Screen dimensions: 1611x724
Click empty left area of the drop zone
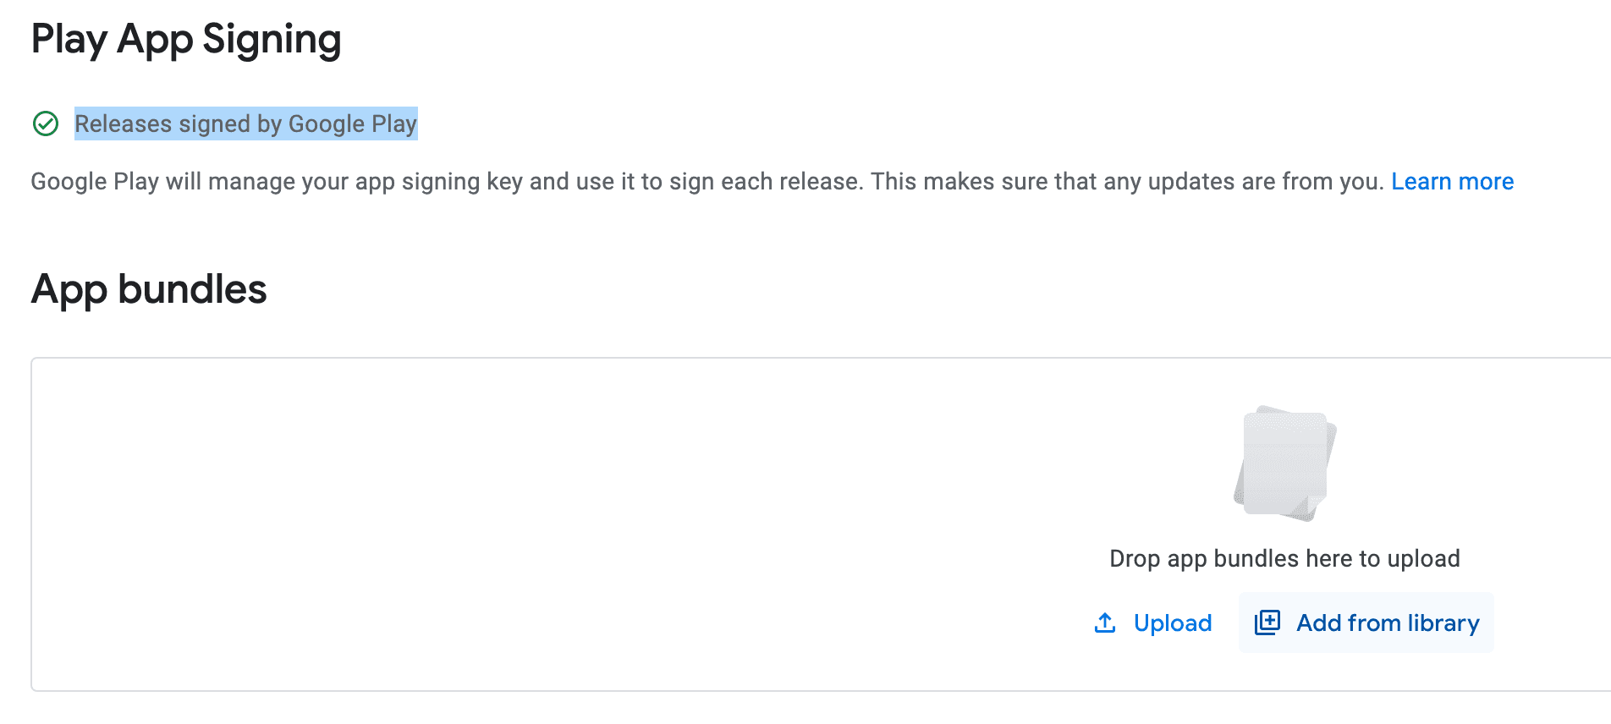(423, 524)
